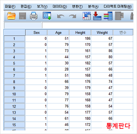Select row header 12

point(15,106)
